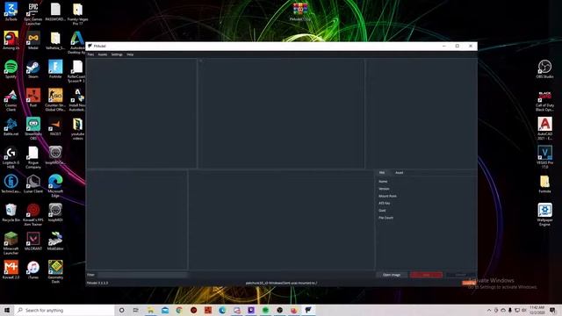Open the Microsoft Edge desktop shortcut
562x316 pixels.
point(55,186)
